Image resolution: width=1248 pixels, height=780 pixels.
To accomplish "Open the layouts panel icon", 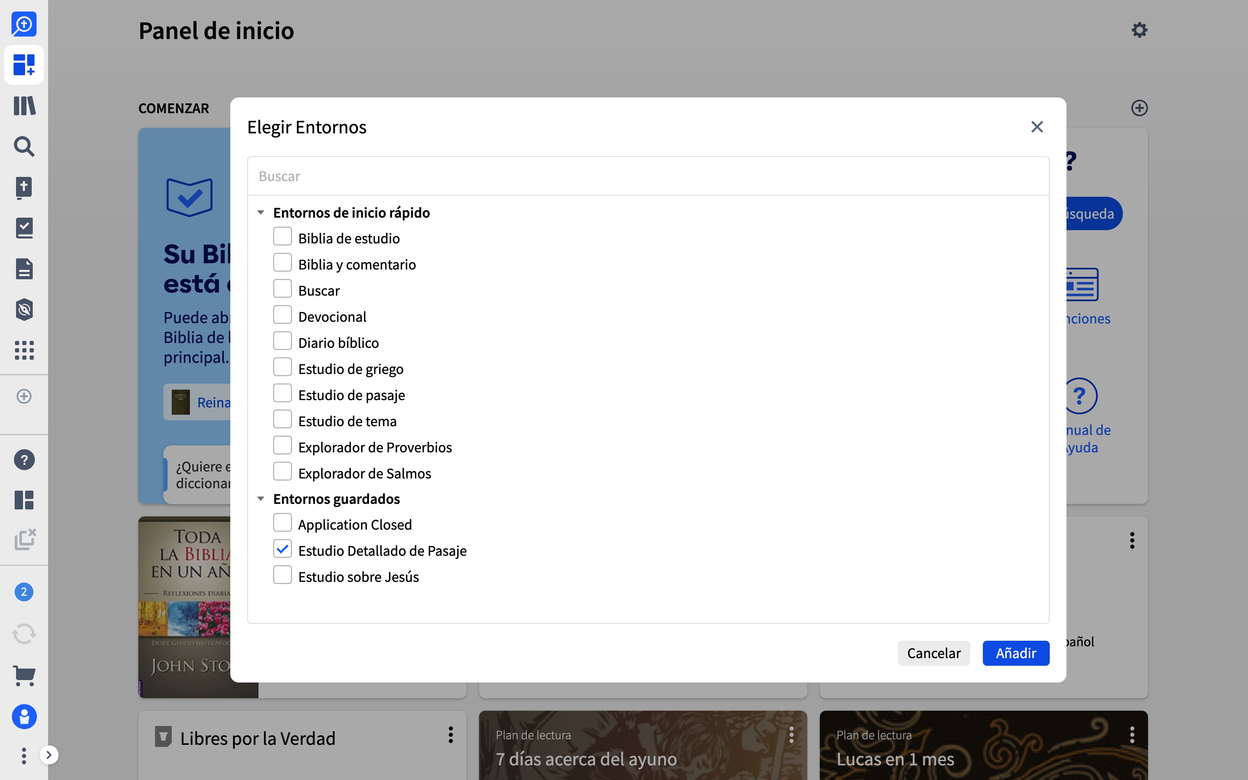I will tap(24, 500).
